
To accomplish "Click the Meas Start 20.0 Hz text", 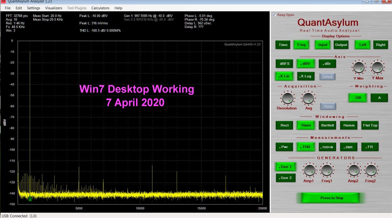I will click(x=47, y=16).
